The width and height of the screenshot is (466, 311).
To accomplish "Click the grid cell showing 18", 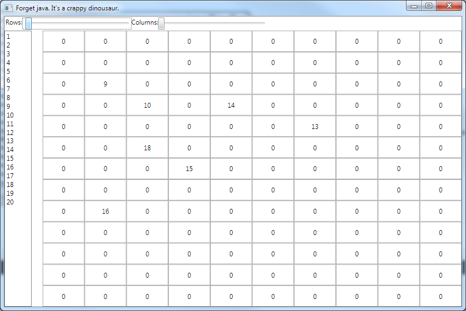I will [148, 148].
